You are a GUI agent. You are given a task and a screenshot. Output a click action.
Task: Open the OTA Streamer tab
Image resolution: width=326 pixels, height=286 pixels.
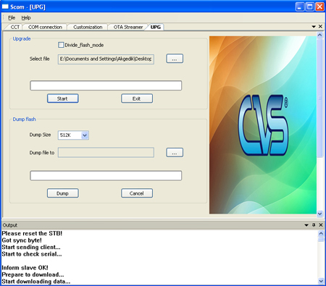click(128, 27)
